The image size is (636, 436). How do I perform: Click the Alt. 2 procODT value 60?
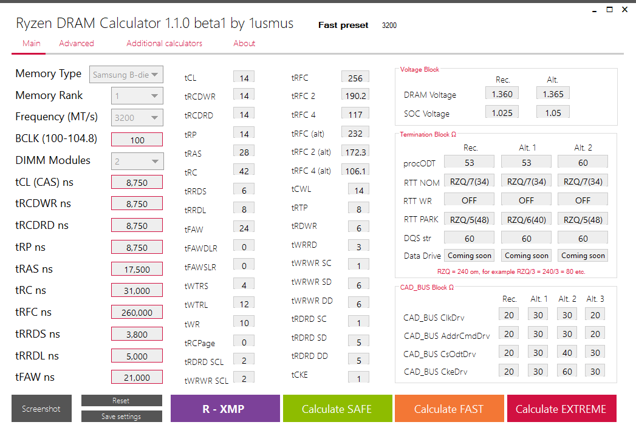(x=583, y=162)
